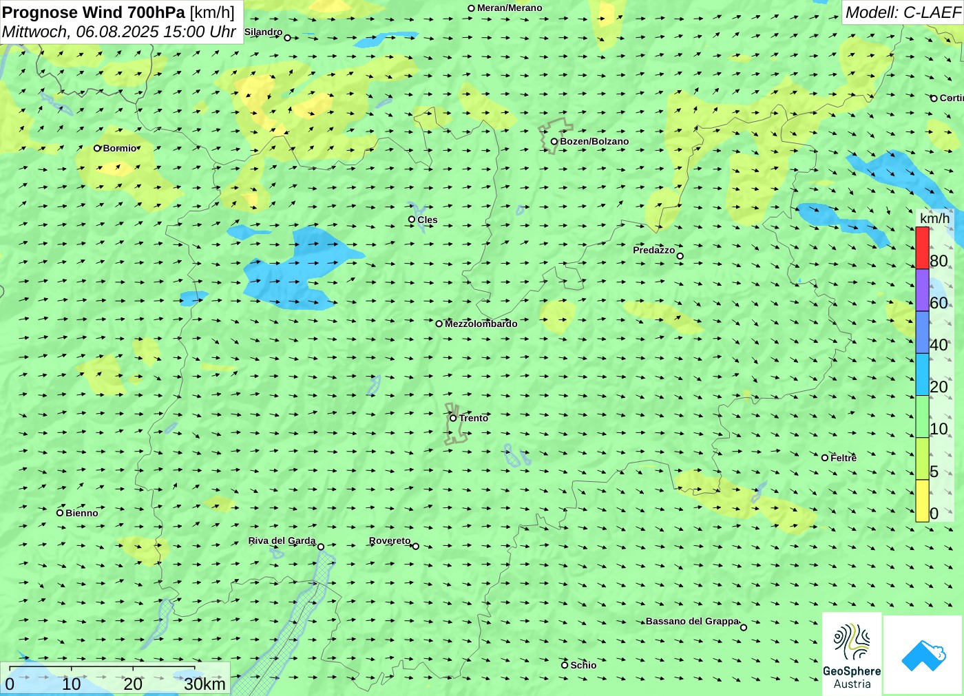The height and width of the screenshot is (696, 964).
Task: Click the Predazzo city marker
Action: click(x=680, y=256)
